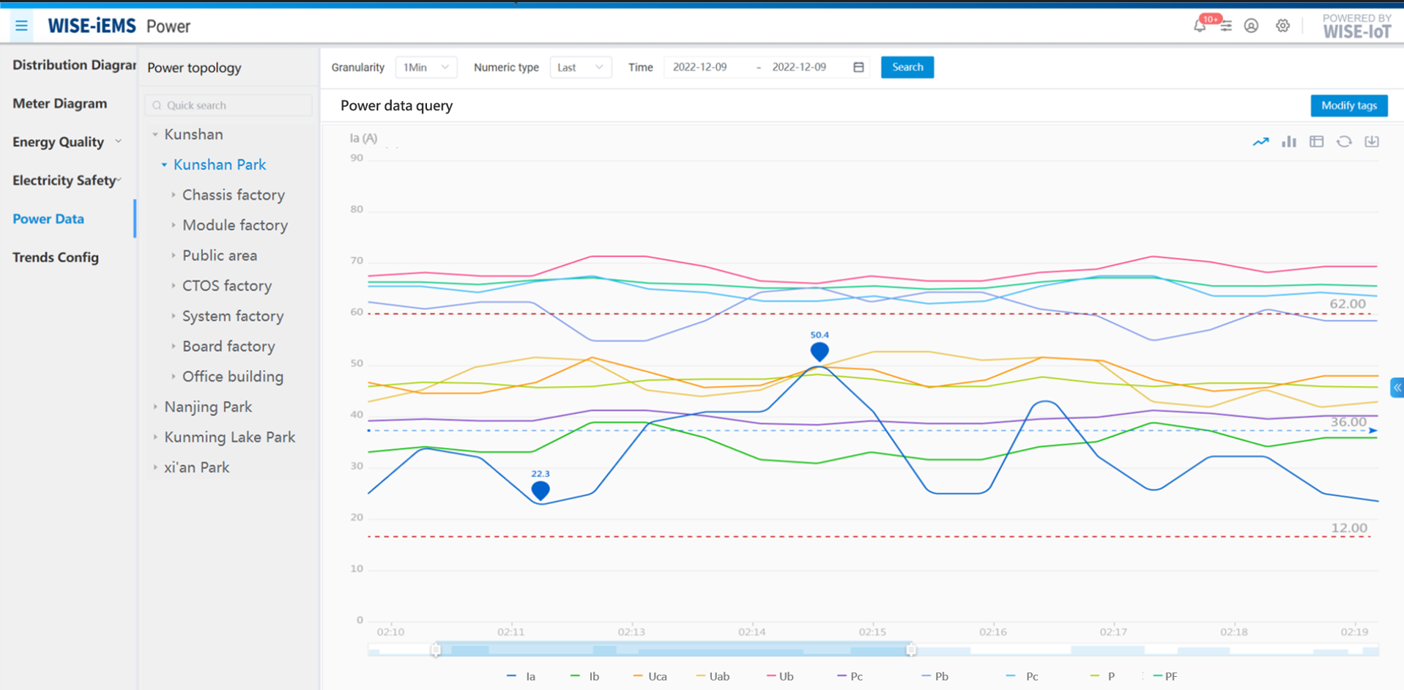This screenshot has width=1404, height=690.
Task: Click the Quick search input field
Action: [x=229, y=105]
